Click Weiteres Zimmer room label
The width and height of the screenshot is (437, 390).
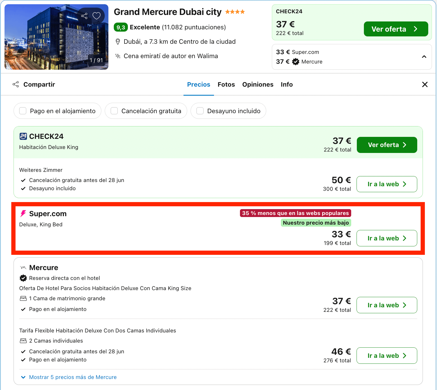(41, 170)
